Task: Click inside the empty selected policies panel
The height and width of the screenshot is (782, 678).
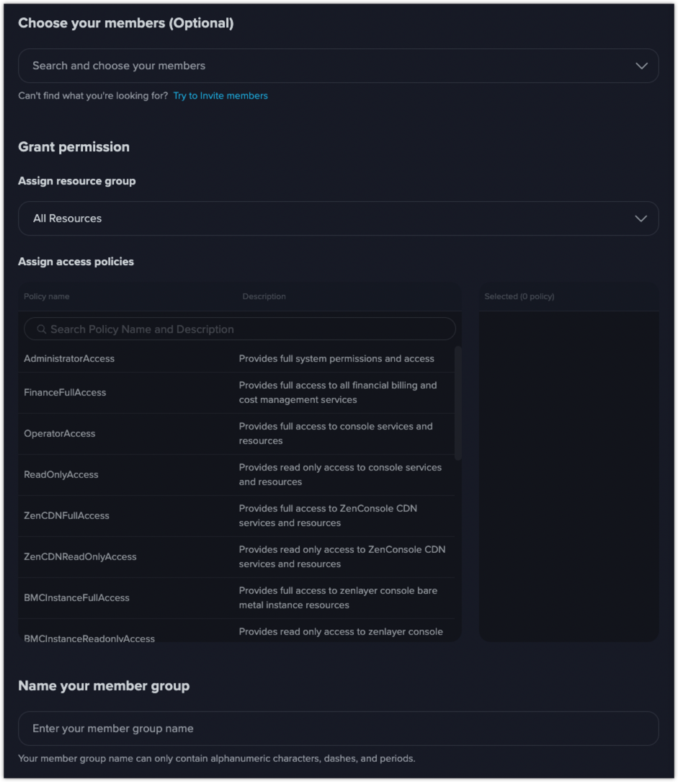Action: (x=568, y=476)
